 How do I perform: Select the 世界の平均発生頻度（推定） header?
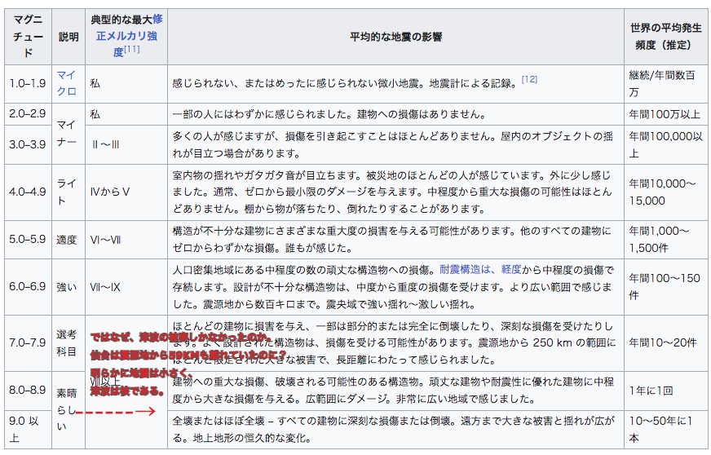point(665,37)
